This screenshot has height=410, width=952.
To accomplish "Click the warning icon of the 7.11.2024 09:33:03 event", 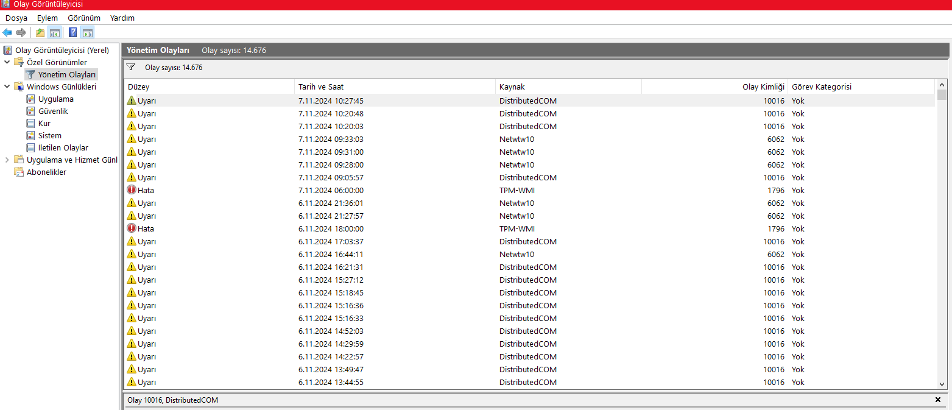I will coord(132,139).
